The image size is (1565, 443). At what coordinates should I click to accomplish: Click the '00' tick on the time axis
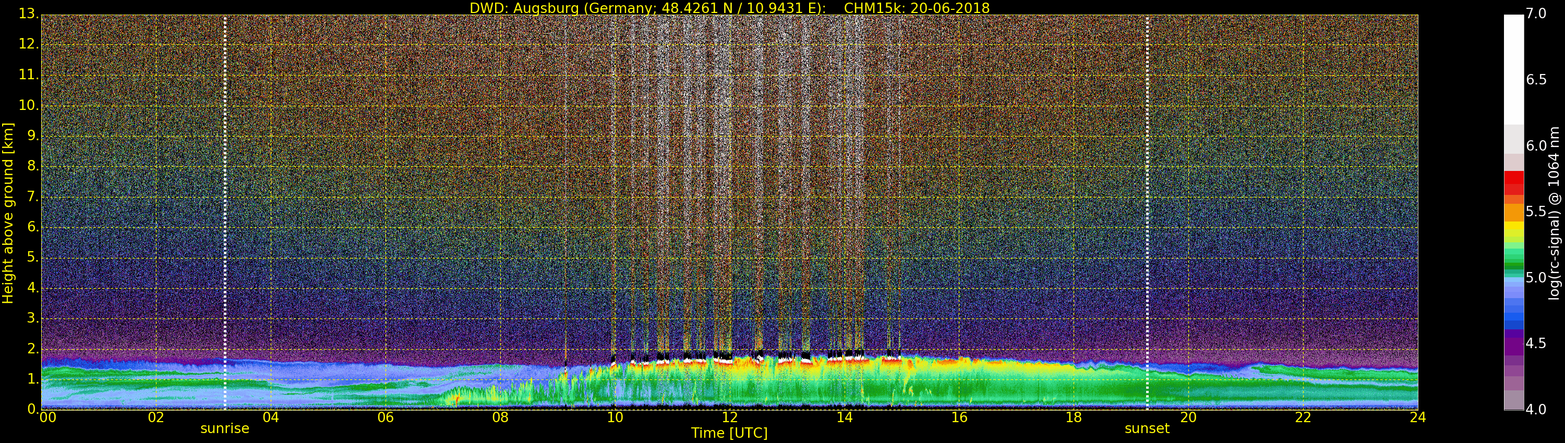48,417
